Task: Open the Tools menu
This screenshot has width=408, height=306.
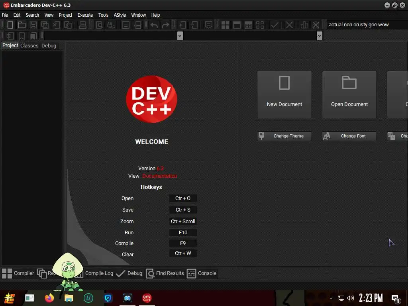Action: pos(103,15)
